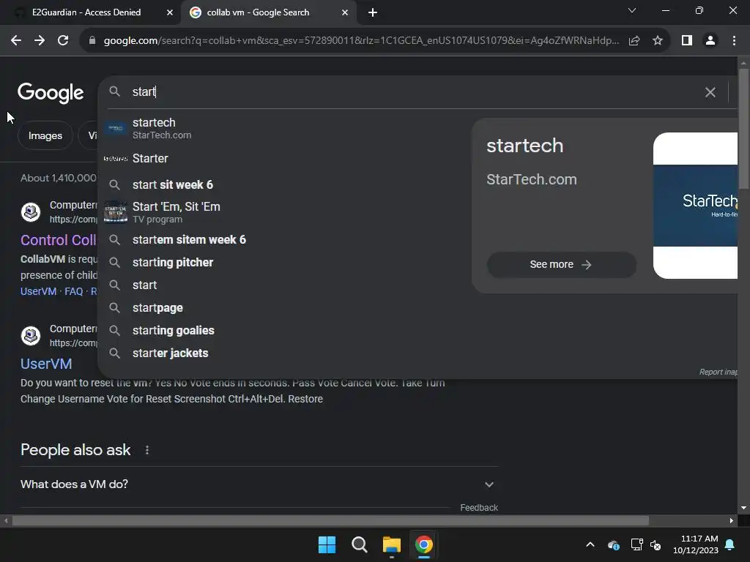Click the scroll right arrow
Screen dimensions: 750x562
[732, 520]
